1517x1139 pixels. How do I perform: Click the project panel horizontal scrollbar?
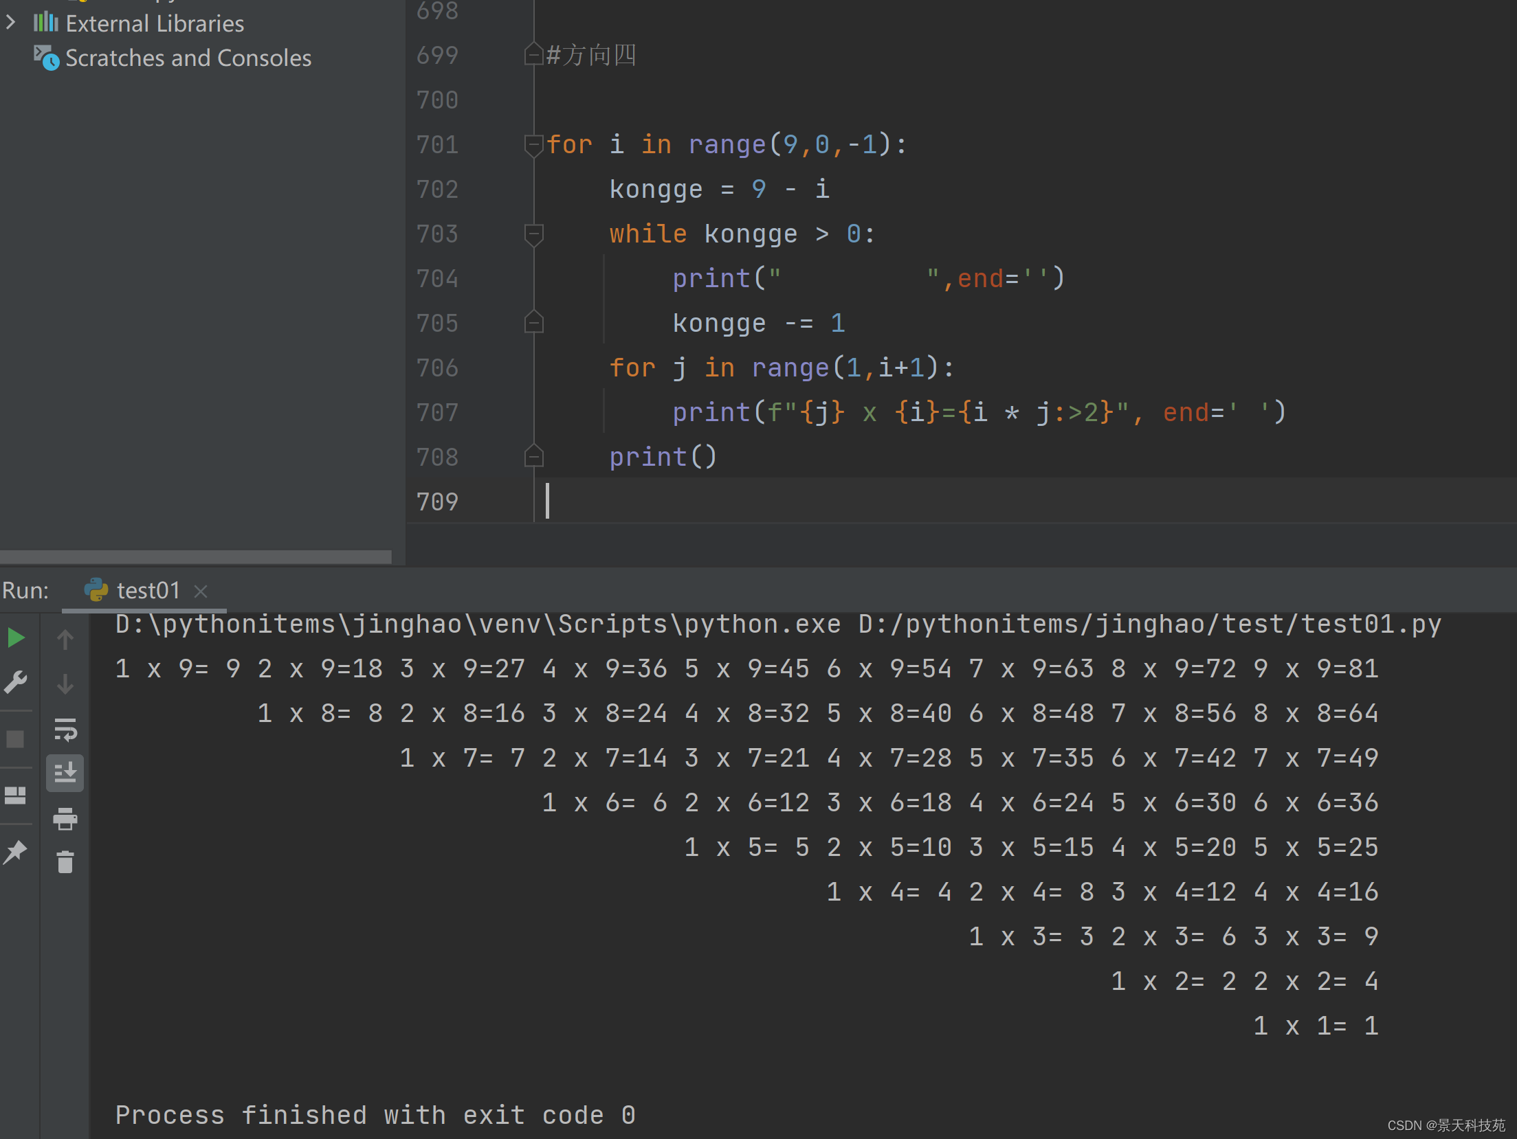(x=196, y=556)
